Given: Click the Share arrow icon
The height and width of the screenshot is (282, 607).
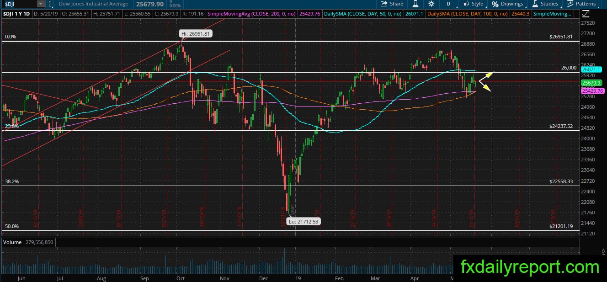Looking at the screenshot, I should [x=384, y=4].
